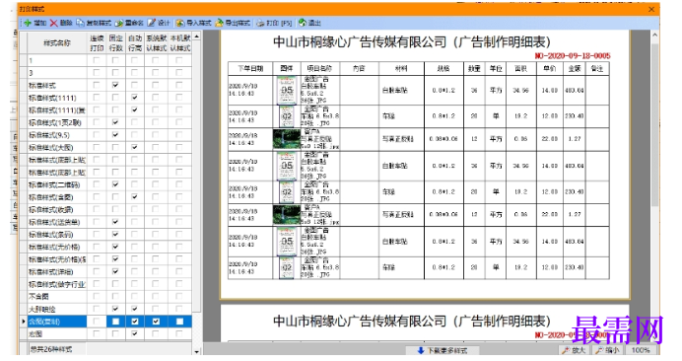Select the 标准样式(做字行业 style row
The width and height of the screenshot is (682, 361).
(57, 284)
